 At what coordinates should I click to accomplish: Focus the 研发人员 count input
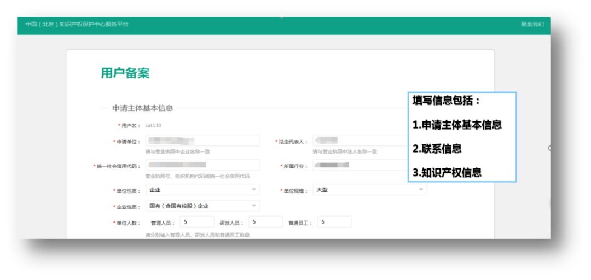click(265, 222)
